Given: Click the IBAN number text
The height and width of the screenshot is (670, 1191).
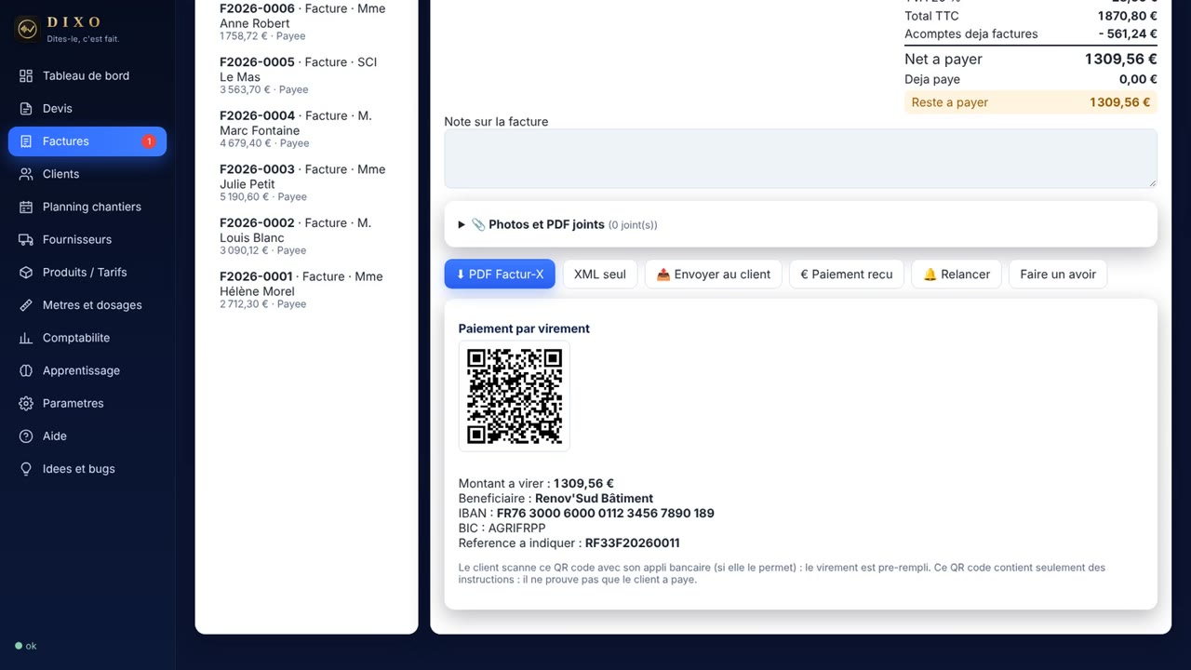Looking at the screenshot, I should tap(606, 513).
